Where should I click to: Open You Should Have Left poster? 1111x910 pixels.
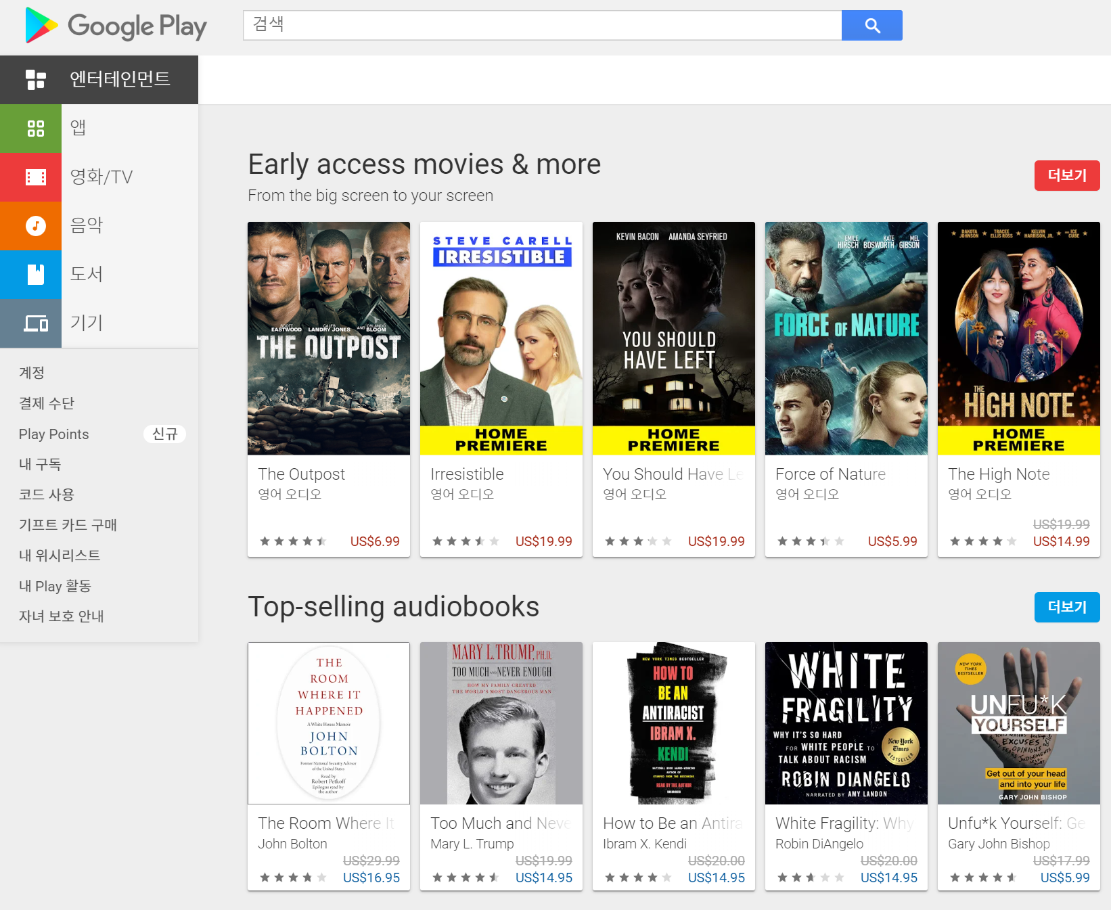click(674, 338)
